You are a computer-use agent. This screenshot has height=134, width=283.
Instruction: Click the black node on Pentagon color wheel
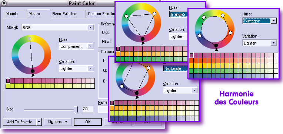tap(216, 46)
